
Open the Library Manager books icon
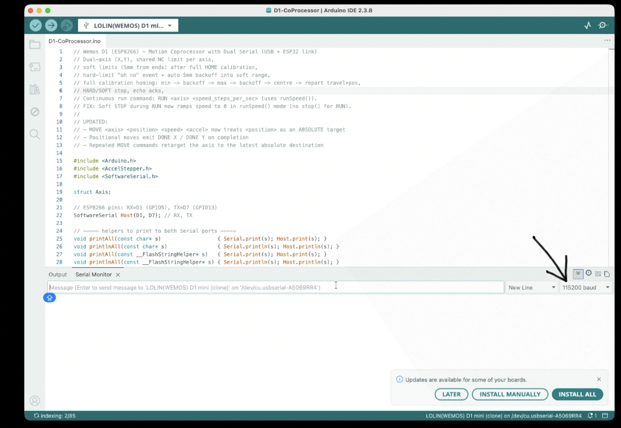point(35,89)
